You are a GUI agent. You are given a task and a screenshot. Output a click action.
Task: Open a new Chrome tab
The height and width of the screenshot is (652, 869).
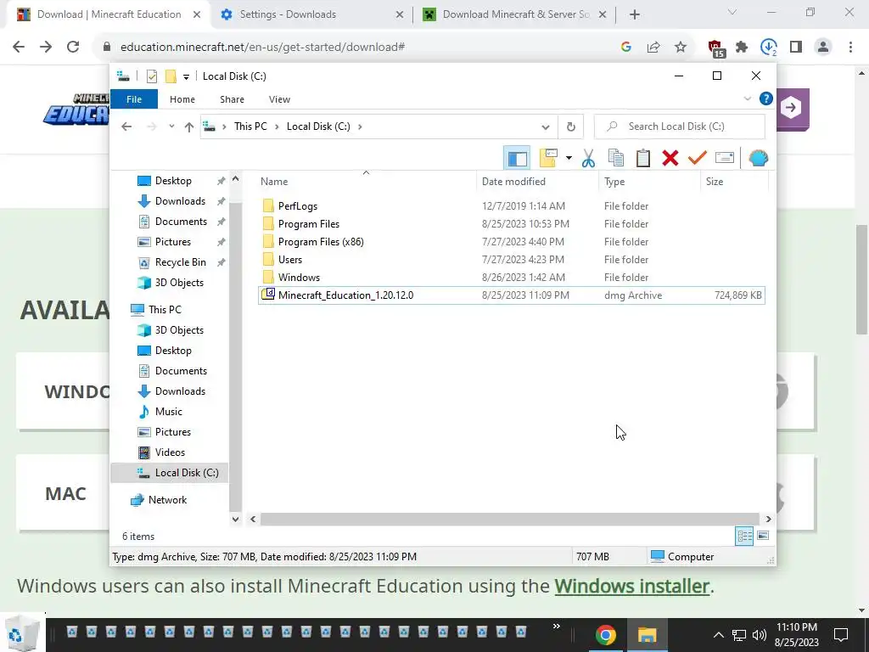tap(635, 15)
